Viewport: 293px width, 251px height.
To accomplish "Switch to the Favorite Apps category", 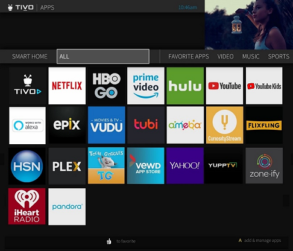I will (x=189, y=57).
